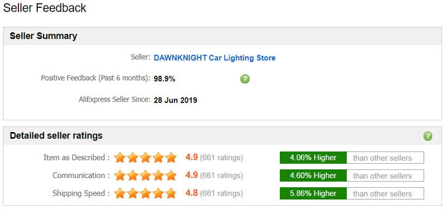
Task: Click 661 ratings beside Item as Described
Action: 221,158
